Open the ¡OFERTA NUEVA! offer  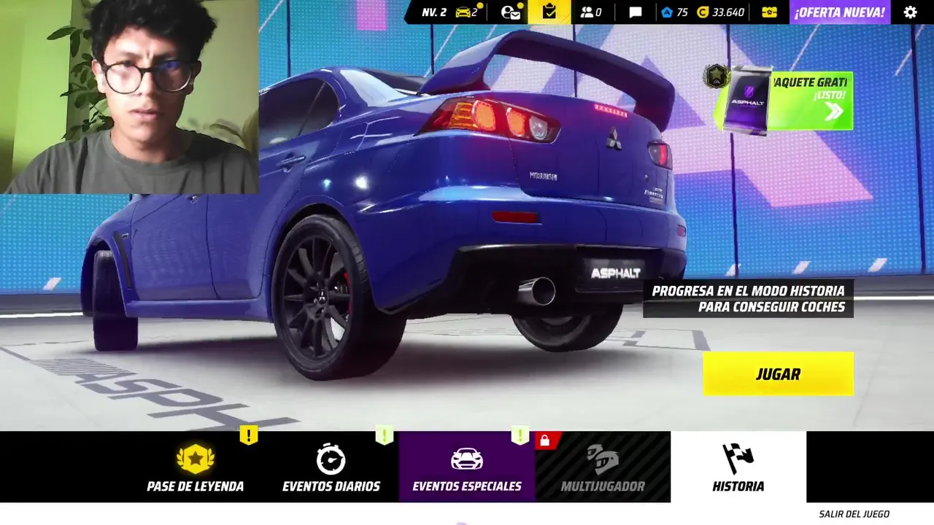tap(839, 12)
